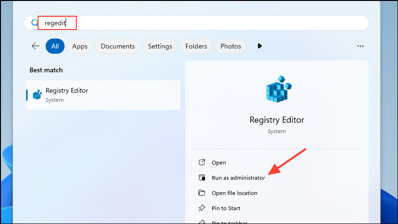Image resolution: width=398 pixels, height=224 pixels.
Task: Open the Registry Editor best match result
Action: (x=104, y=95)
